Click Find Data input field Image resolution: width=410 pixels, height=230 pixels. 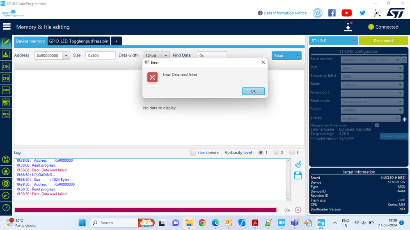click(x=212, y=55)
